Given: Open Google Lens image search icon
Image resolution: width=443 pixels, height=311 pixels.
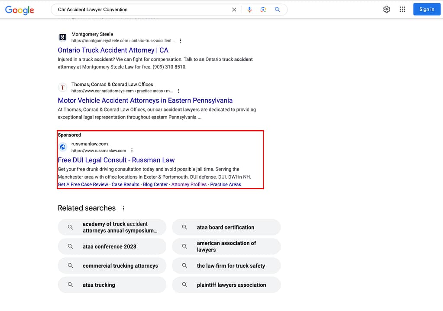Looking at the screenshot, I should coord(263,10).
